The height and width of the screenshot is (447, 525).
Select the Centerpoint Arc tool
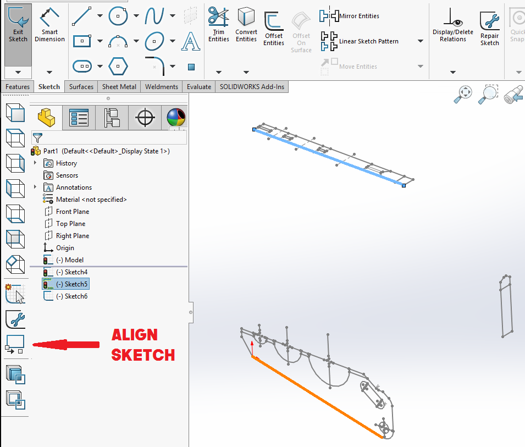[x=118, y=41]
